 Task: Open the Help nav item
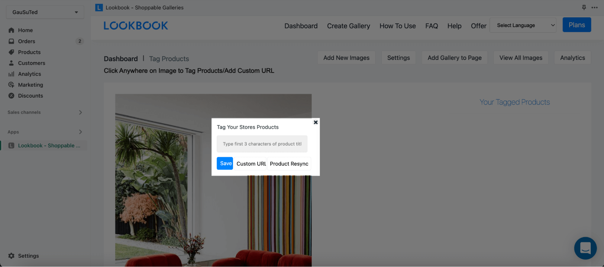(454, 26)
